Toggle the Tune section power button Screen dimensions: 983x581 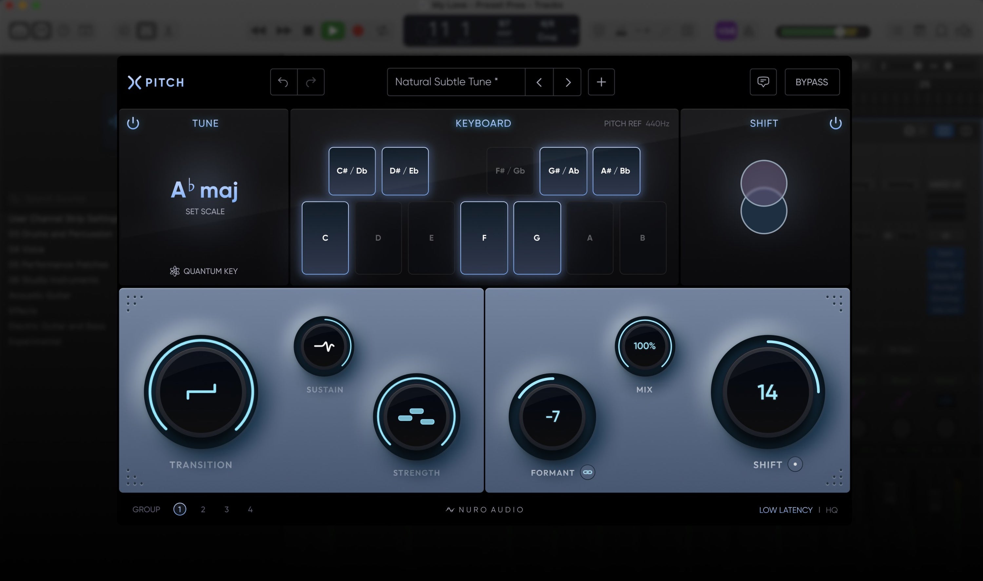point(133,123)
